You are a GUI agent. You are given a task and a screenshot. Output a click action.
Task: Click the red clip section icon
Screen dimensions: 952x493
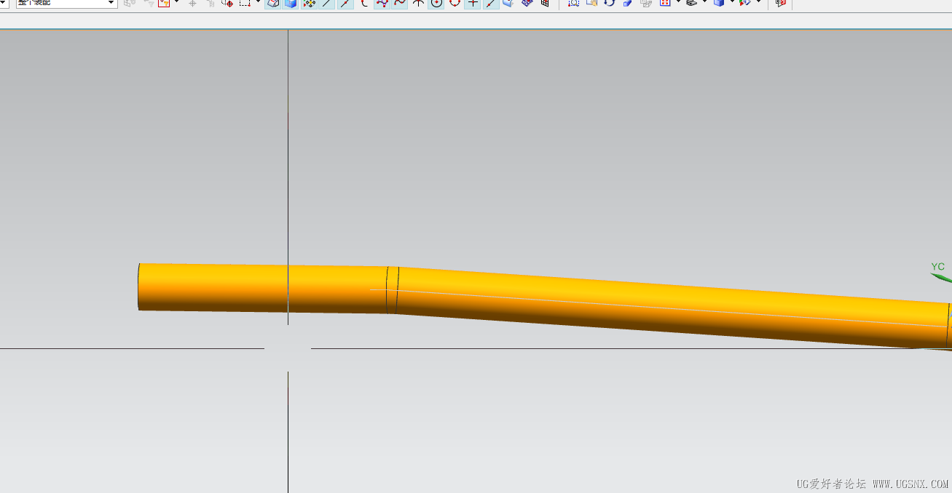781,3
